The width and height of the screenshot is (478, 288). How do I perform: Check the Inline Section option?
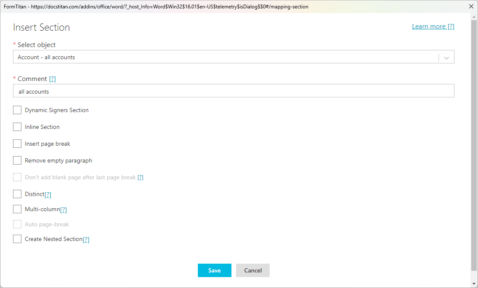(17, 127)
